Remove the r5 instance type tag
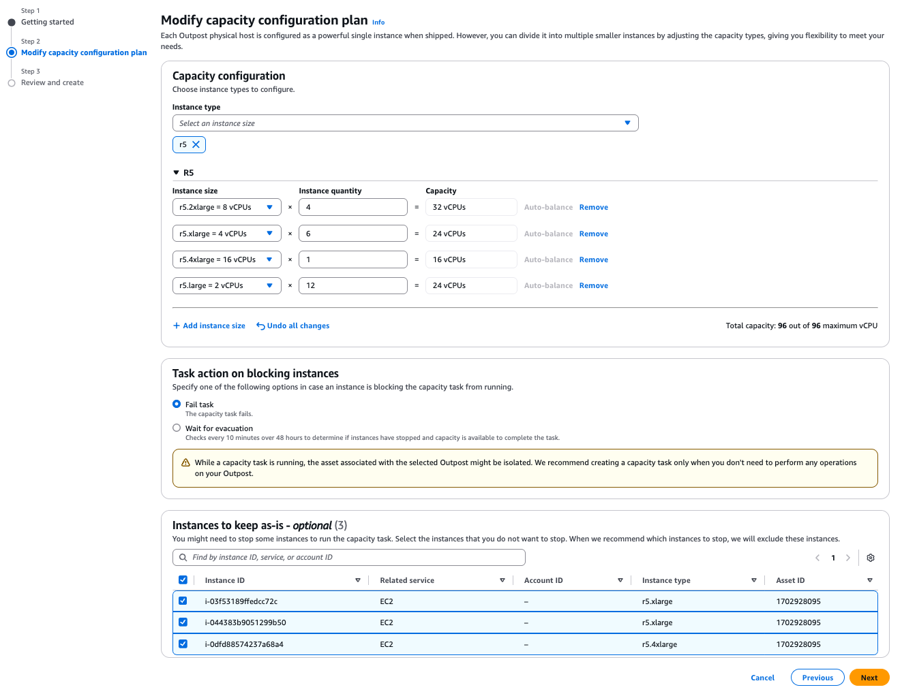 [x=196, y=144]
